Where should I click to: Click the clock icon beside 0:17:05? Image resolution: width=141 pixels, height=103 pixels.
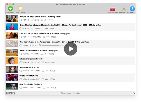[21, 88]
